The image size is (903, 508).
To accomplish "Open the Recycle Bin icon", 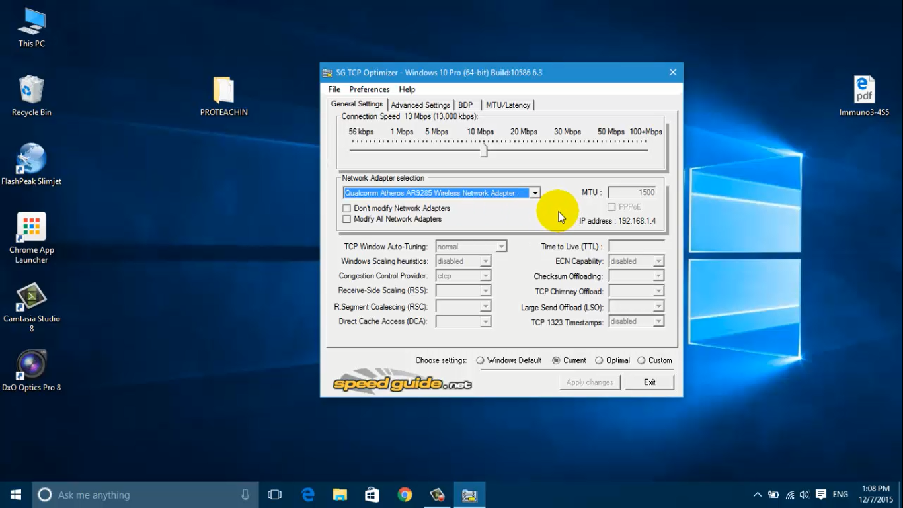I will pos(32,96).
